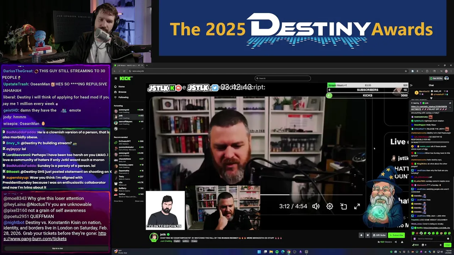Open Vanessa_Lopez recommended channel

pos(129,166)
